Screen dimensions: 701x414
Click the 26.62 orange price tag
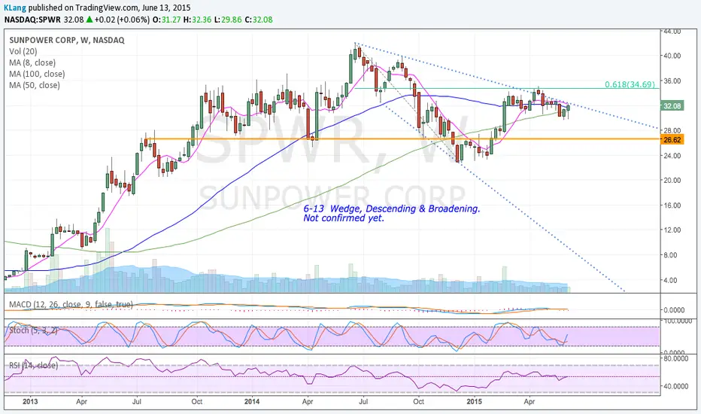pyautogui.click(x=672, y=140)
